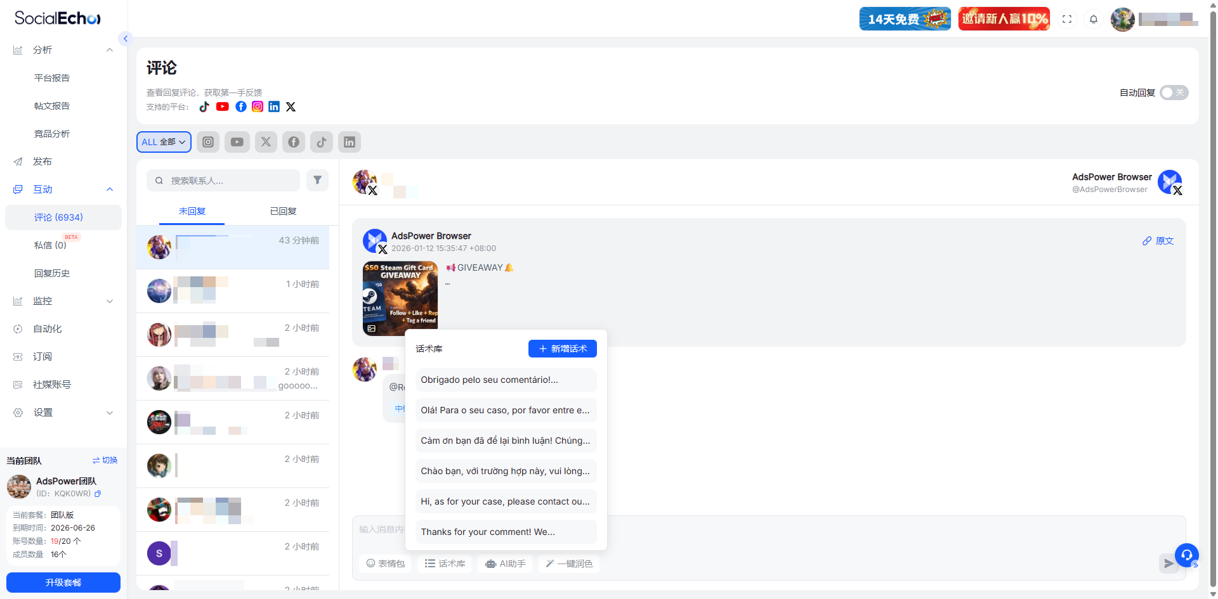Click the contact list filter funnel icon

click(x=317, y=180)
